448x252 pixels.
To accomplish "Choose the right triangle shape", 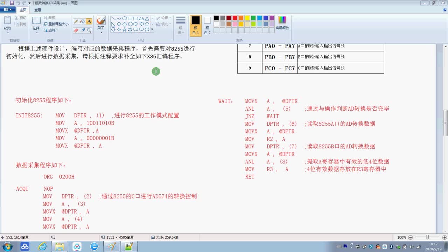I will click(113, 24).
